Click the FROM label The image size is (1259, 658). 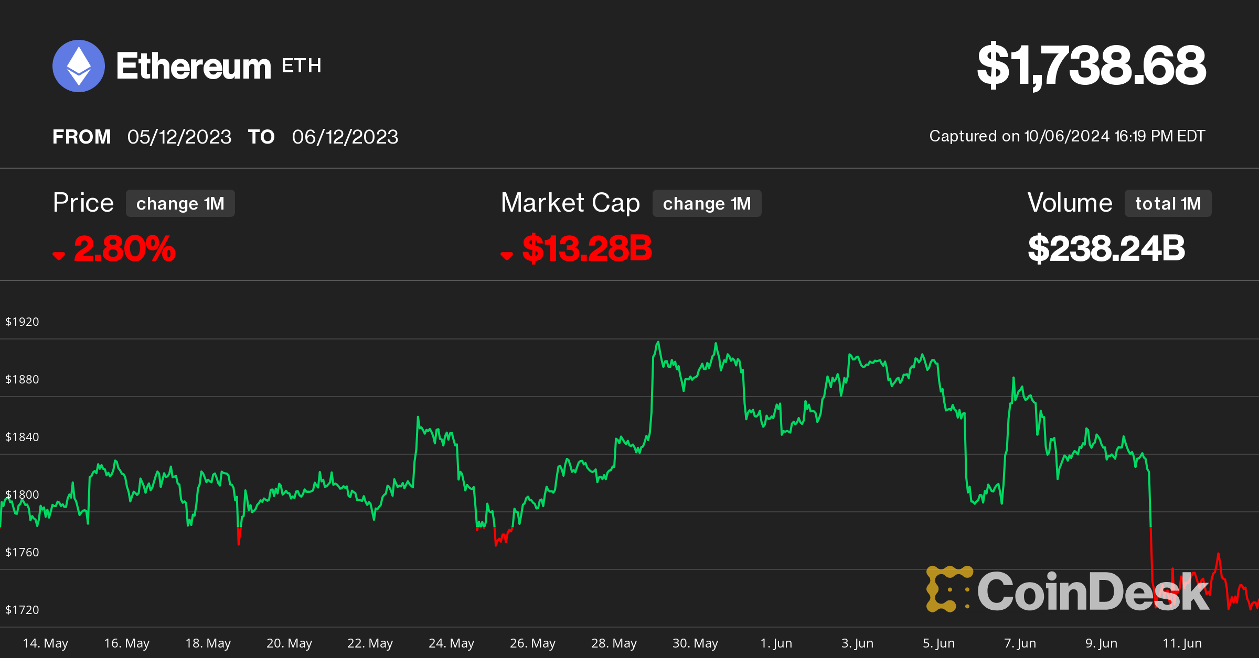coord(82,137)
